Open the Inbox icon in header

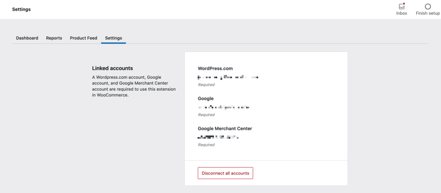click(402, 6)
